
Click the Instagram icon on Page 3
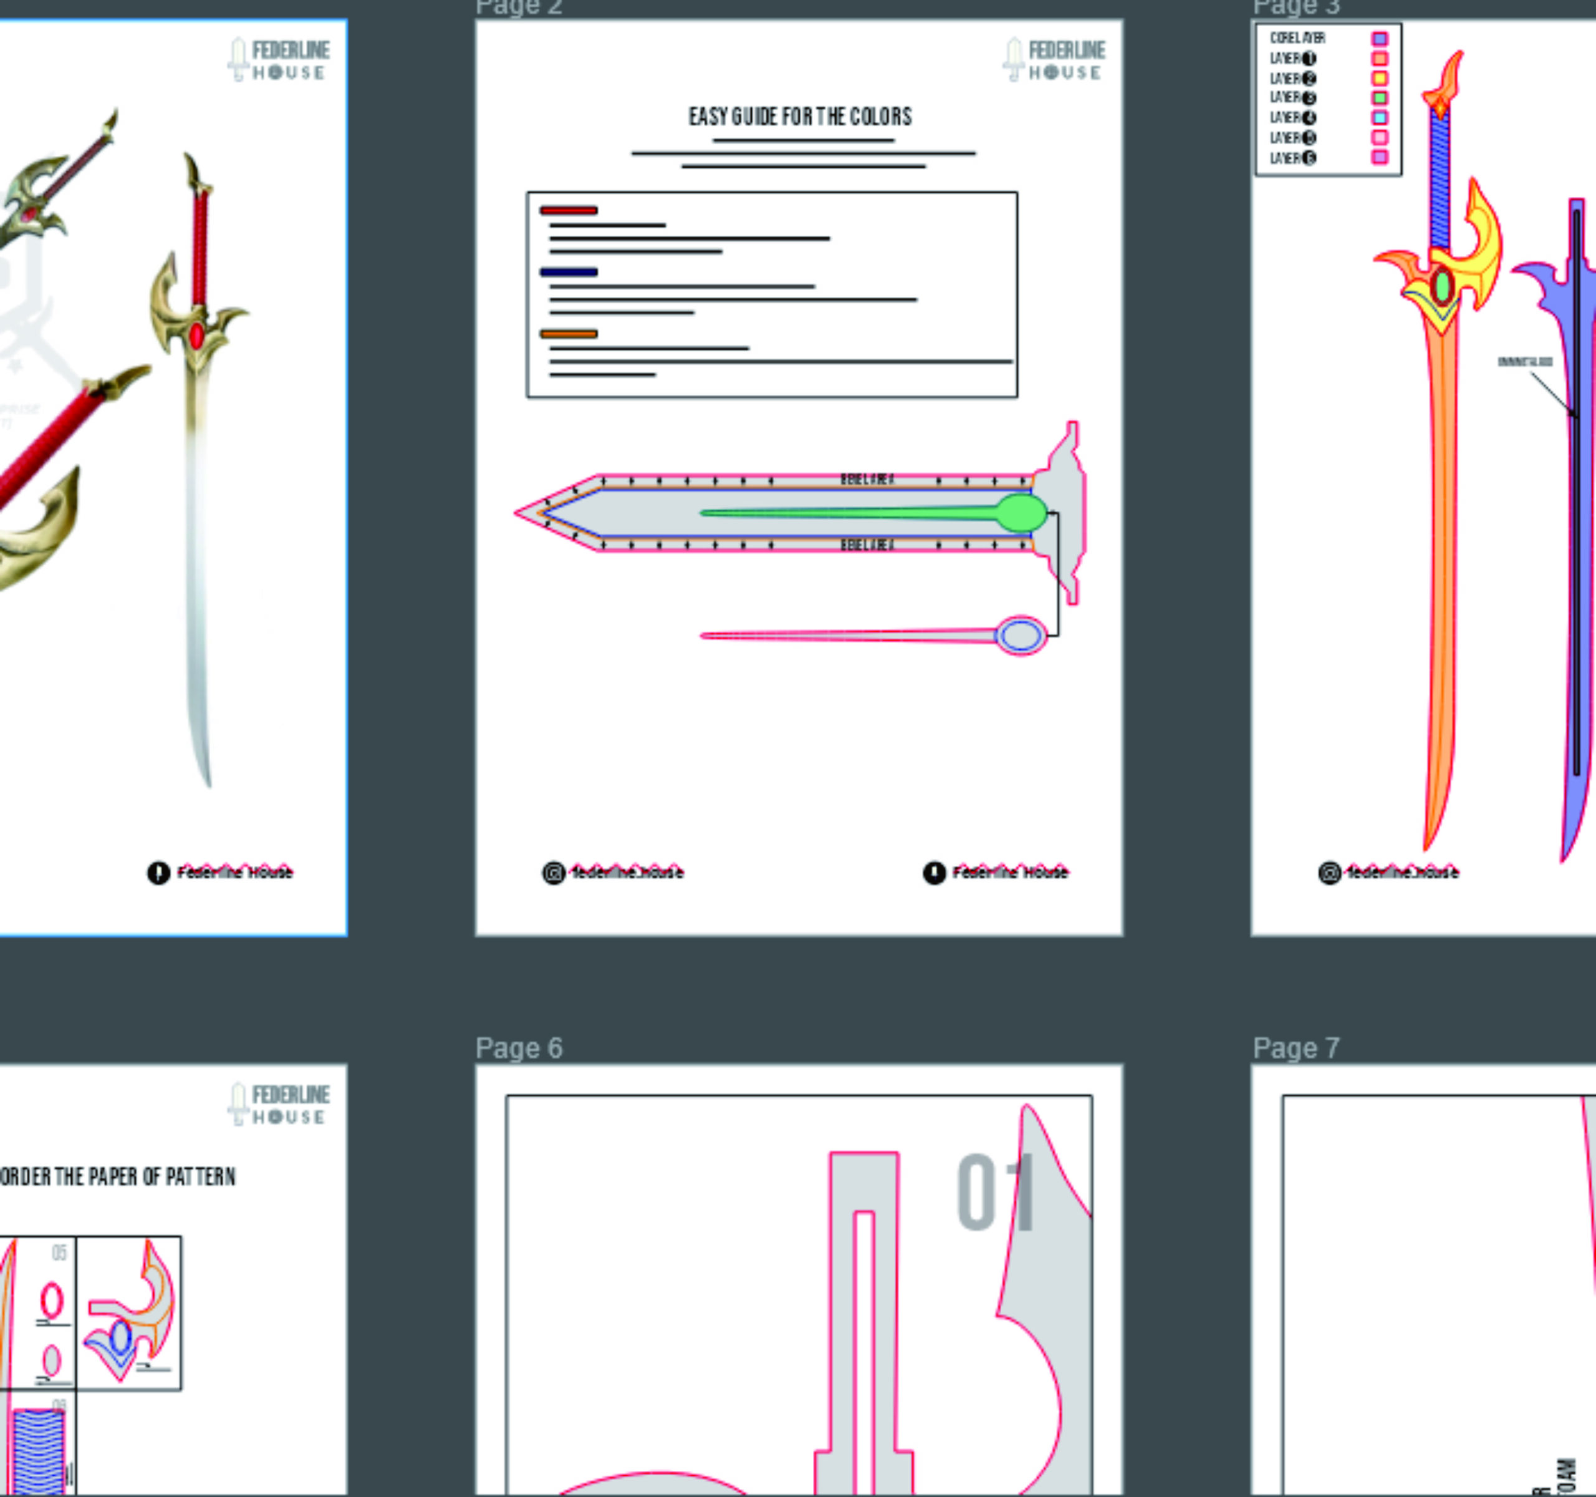[1329, 872]
